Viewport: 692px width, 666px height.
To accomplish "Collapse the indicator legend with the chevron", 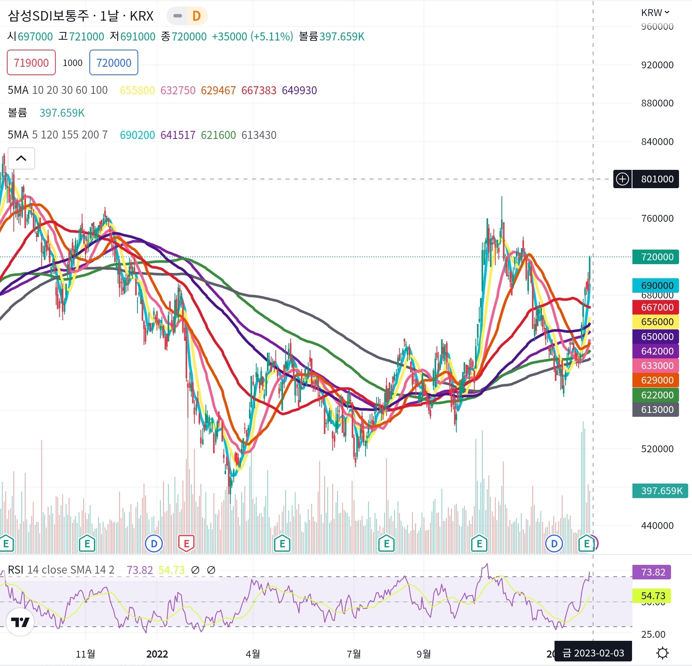I will [x=21, y=158].
